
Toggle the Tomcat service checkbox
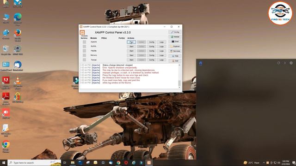pos(84,60)
